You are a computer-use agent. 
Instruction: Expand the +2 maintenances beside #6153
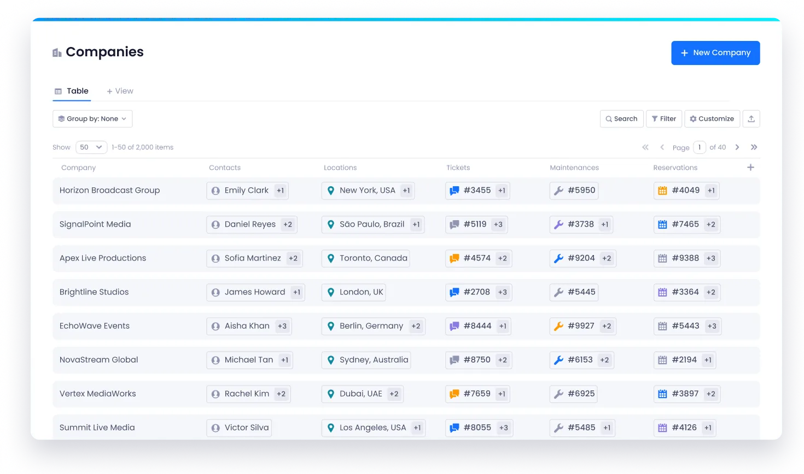pyautogui.click(x=604, y=360)
